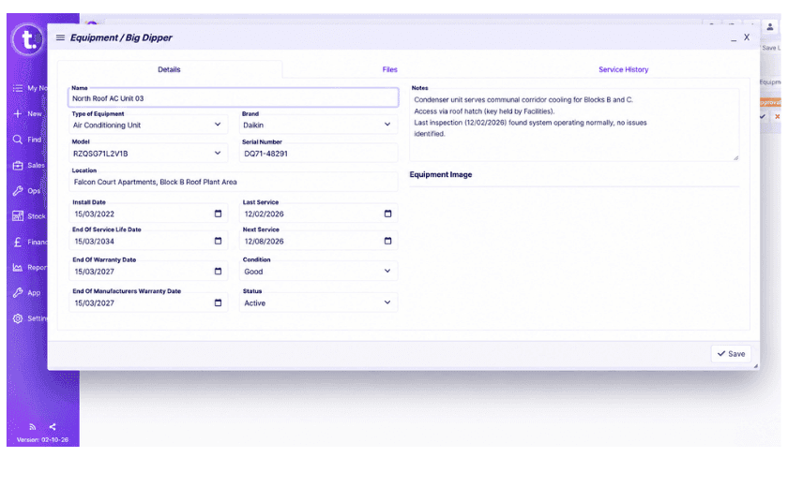Switch to the Details tab
The image size is (788, 487).
pos(170,69)
